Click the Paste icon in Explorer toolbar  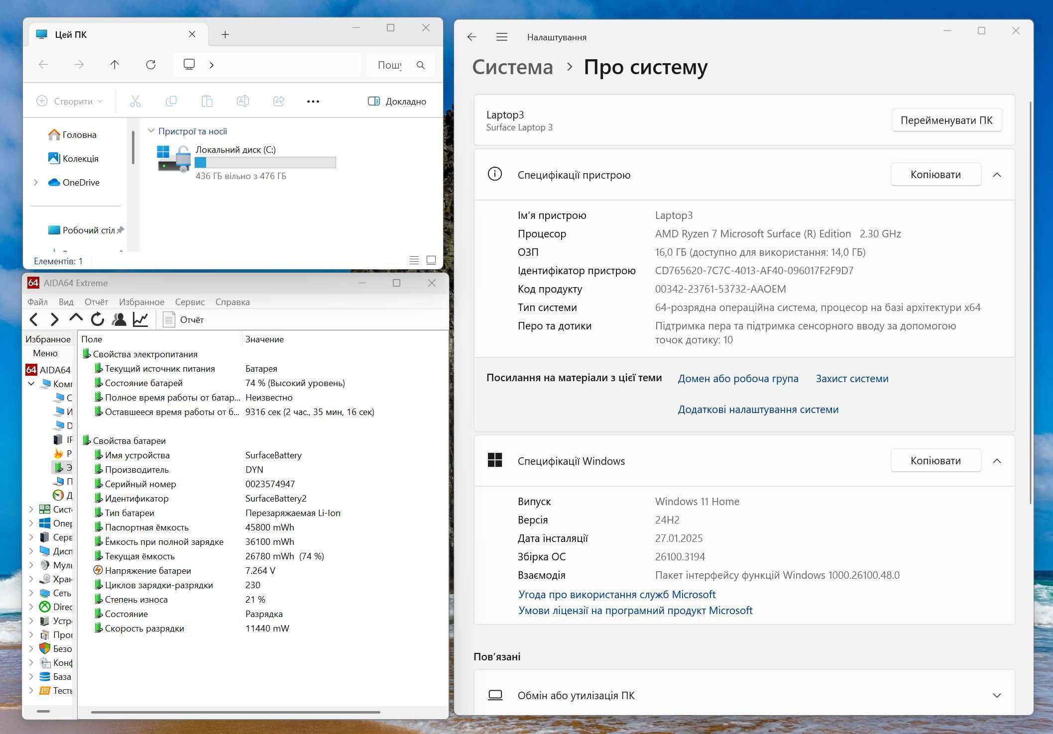point(207,102)
